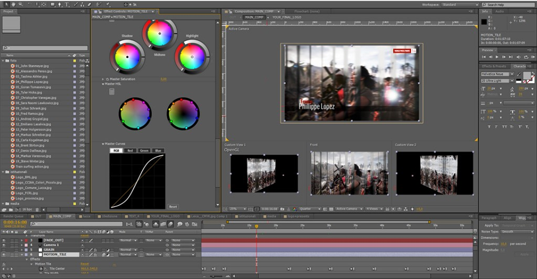This screenshot has width=537, height=279.
Task: Open blend mode dropdown for FADE_OUT layer
Action: 130,240
